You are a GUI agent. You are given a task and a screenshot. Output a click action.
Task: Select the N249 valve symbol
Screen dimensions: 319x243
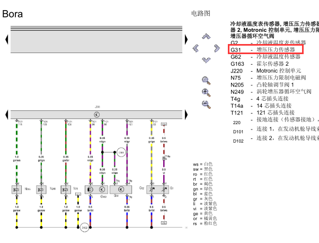pyautogui.click(x=41, y=189)
